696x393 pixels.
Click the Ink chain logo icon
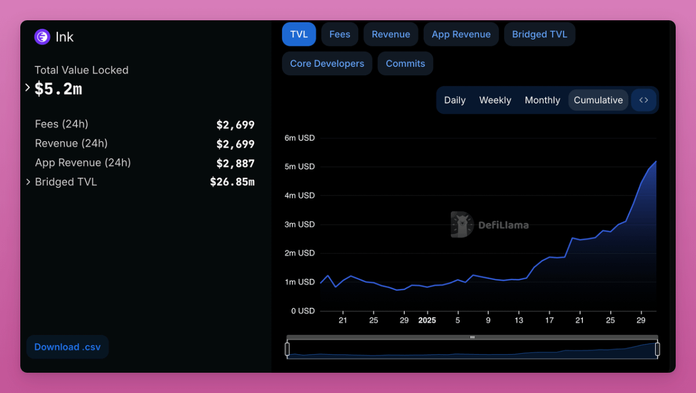coord(42,37)
